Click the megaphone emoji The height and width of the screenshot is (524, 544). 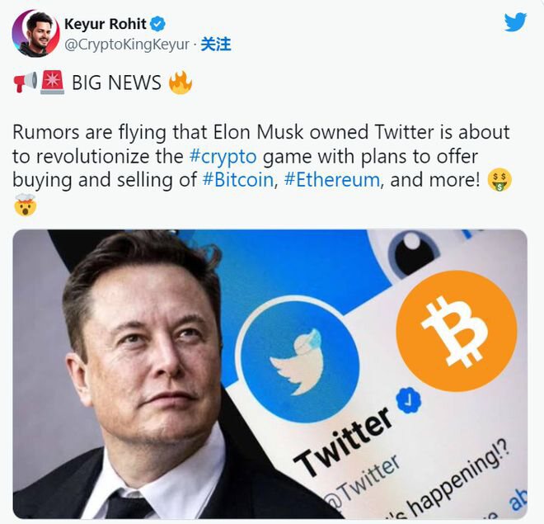pos(26,82)
